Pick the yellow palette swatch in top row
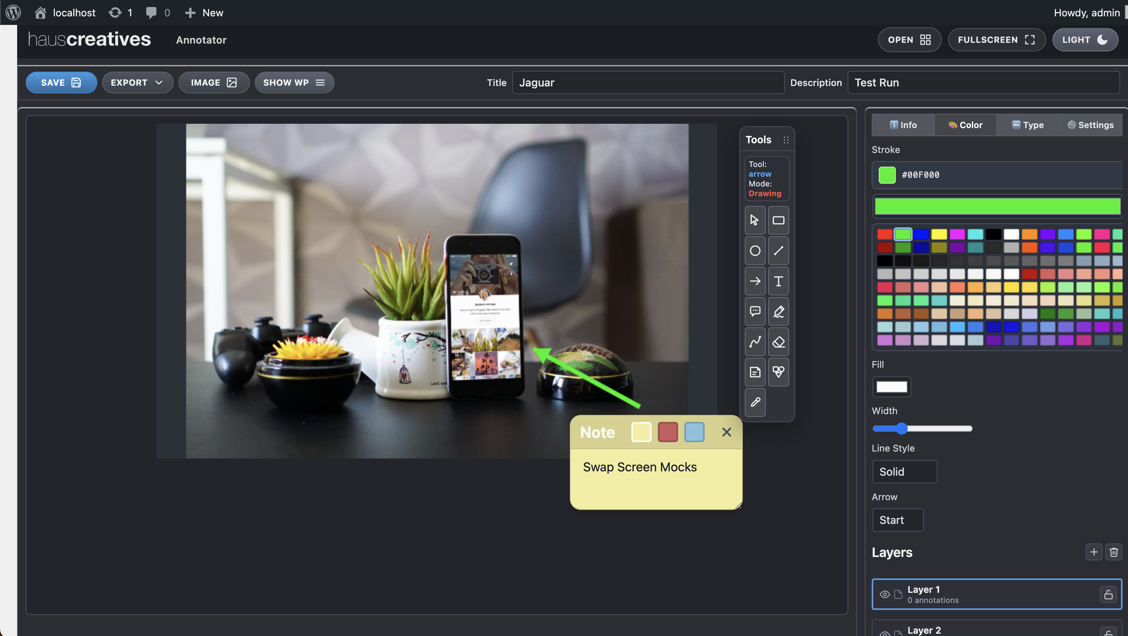Image resolution: width=1128 pixels, height=636 pixels. (x=939, y=234)
